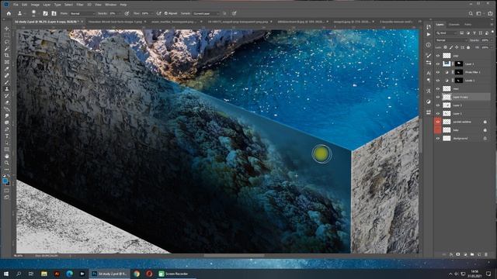The width and height of the screenshot is (497, 279).
Task: Click the Home icon in the options bar
Action: (x=9, y=14)
